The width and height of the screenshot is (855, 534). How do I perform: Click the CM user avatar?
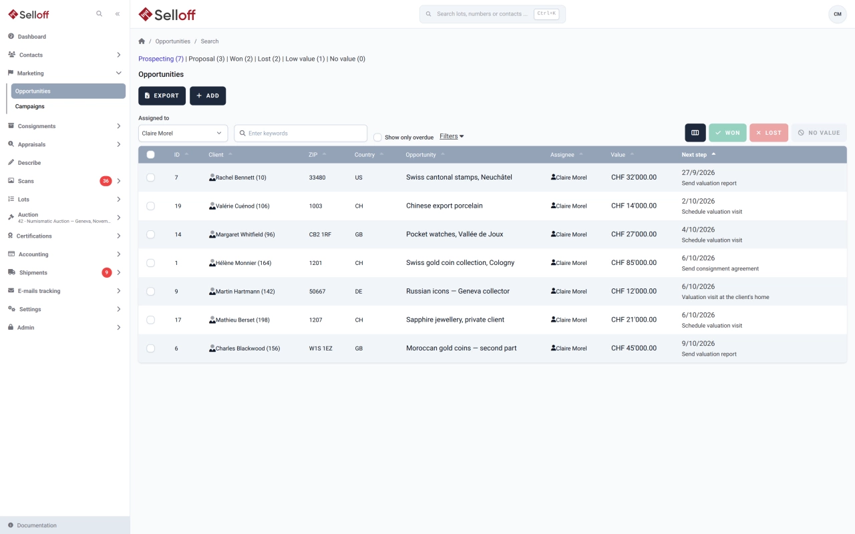click(x=837, y=14)
